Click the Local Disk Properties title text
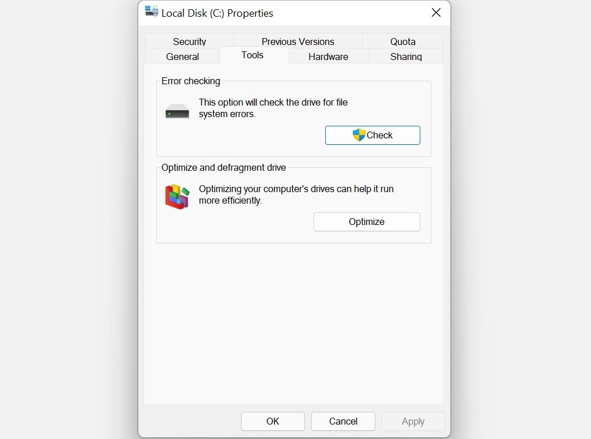 217,13
